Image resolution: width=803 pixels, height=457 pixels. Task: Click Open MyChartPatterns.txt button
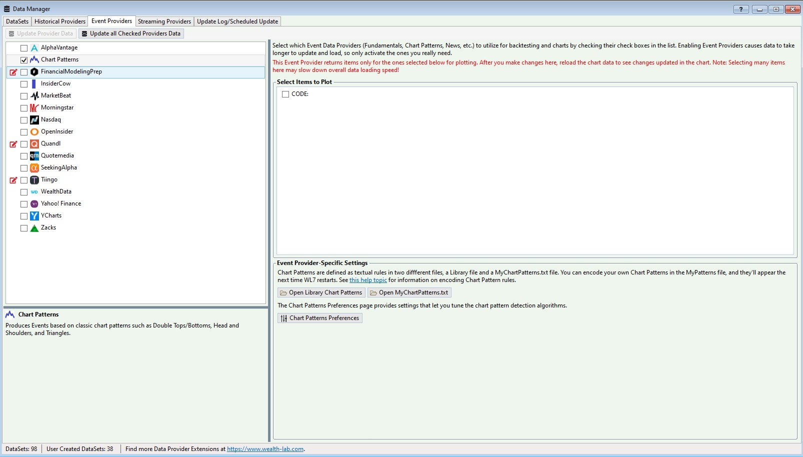[x=409, y=292]
